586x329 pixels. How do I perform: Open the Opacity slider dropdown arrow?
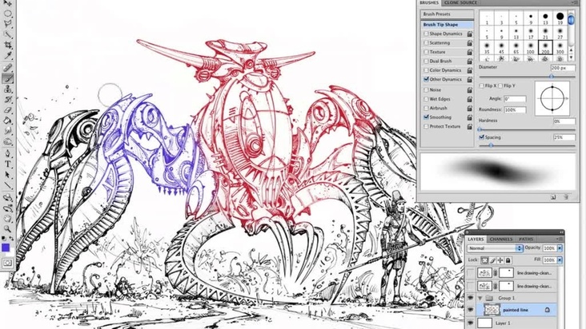click(x=560, y=248)
